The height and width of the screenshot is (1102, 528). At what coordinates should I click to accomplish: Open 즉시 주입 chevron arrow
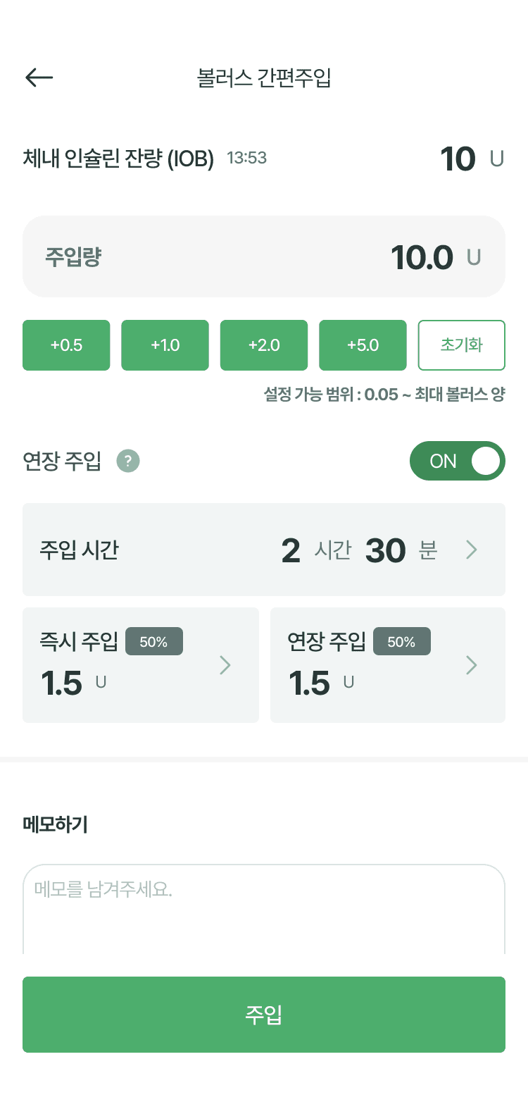tap(225, 665)
